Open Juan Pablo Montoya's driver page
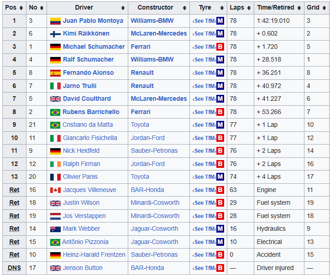 93,21
